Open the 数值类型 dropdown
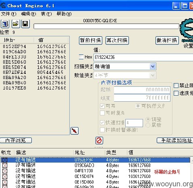This screenshot has height=188, width=193. click(125, 75)
